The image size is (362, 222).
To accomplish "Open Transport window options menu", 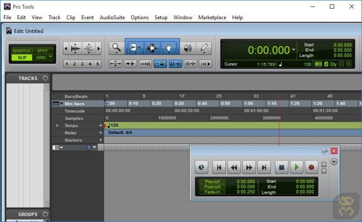I will pos(334,161).
